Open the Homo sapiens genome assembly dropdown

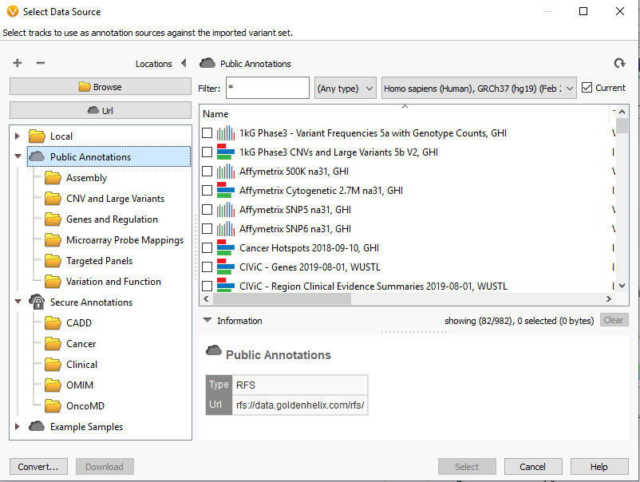coord(476,88)
